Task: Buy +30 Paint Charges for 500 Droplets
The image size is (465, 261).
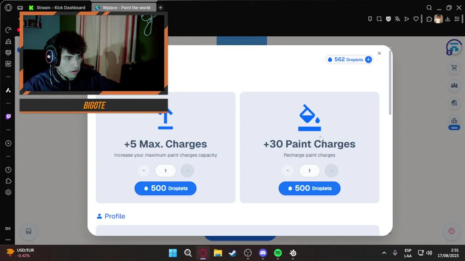Action: coord(309,188)
